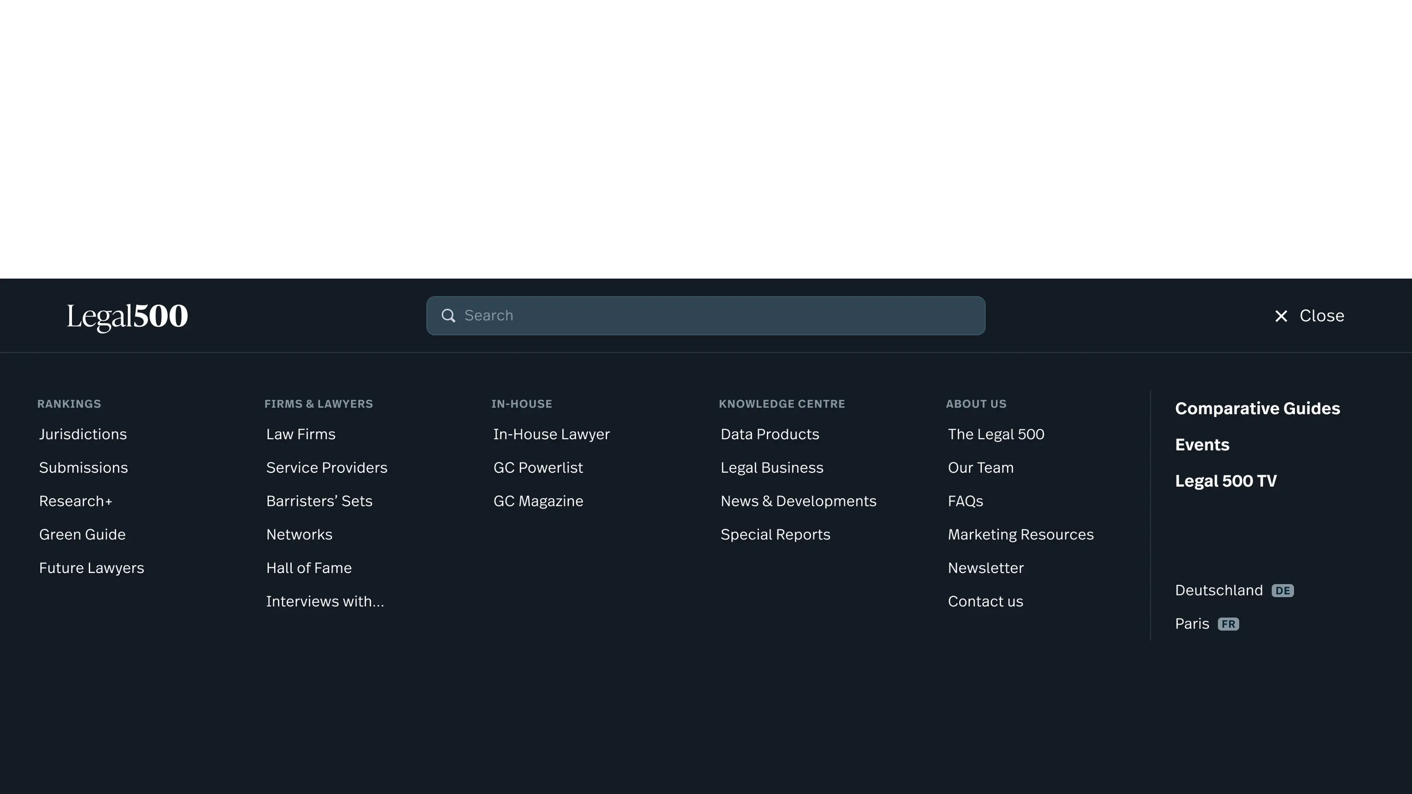Go to Submissions page
The image size is (1412, 794).
[83, 468]
